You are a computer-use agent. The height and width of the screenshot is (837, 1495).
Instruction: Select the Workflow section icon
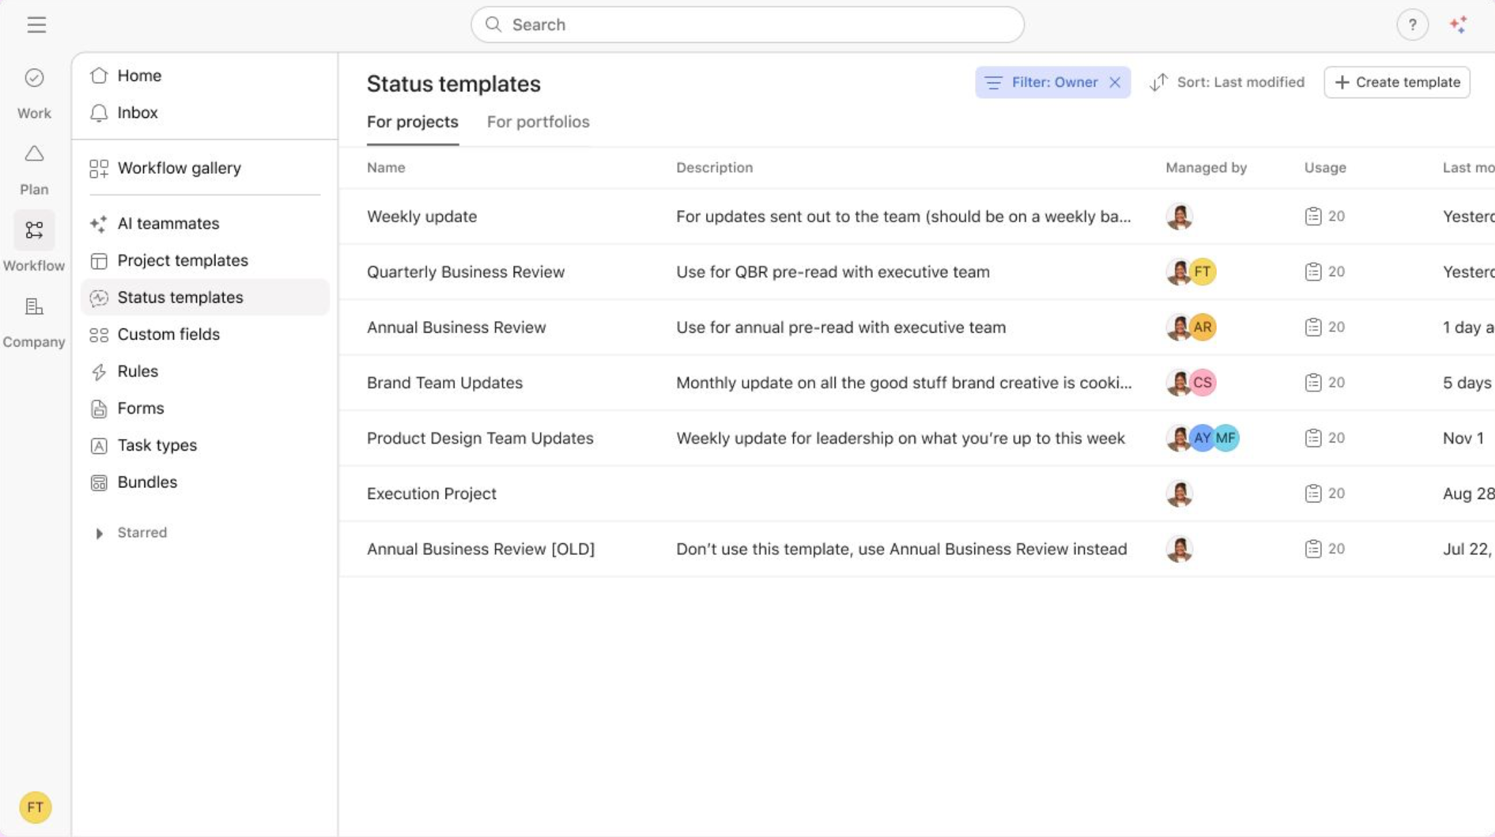coord(34,230)
